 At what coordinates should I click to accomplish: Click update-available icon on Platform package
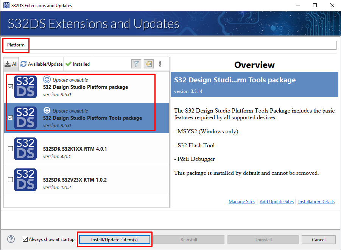tap(47, 79)
